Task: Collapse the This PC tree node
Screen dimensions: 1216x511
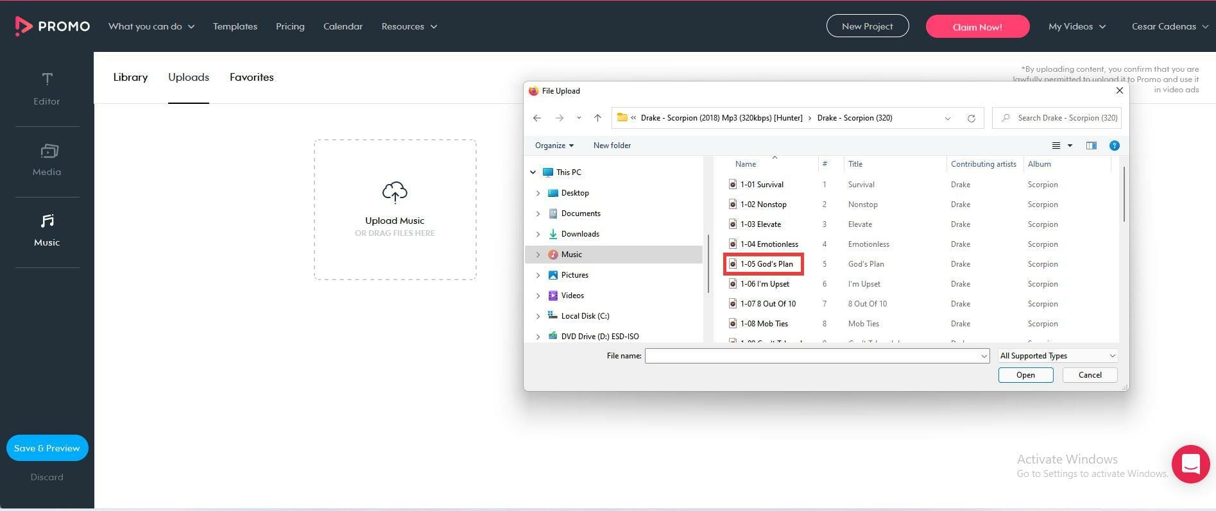Action: click(x=533, y=172)
